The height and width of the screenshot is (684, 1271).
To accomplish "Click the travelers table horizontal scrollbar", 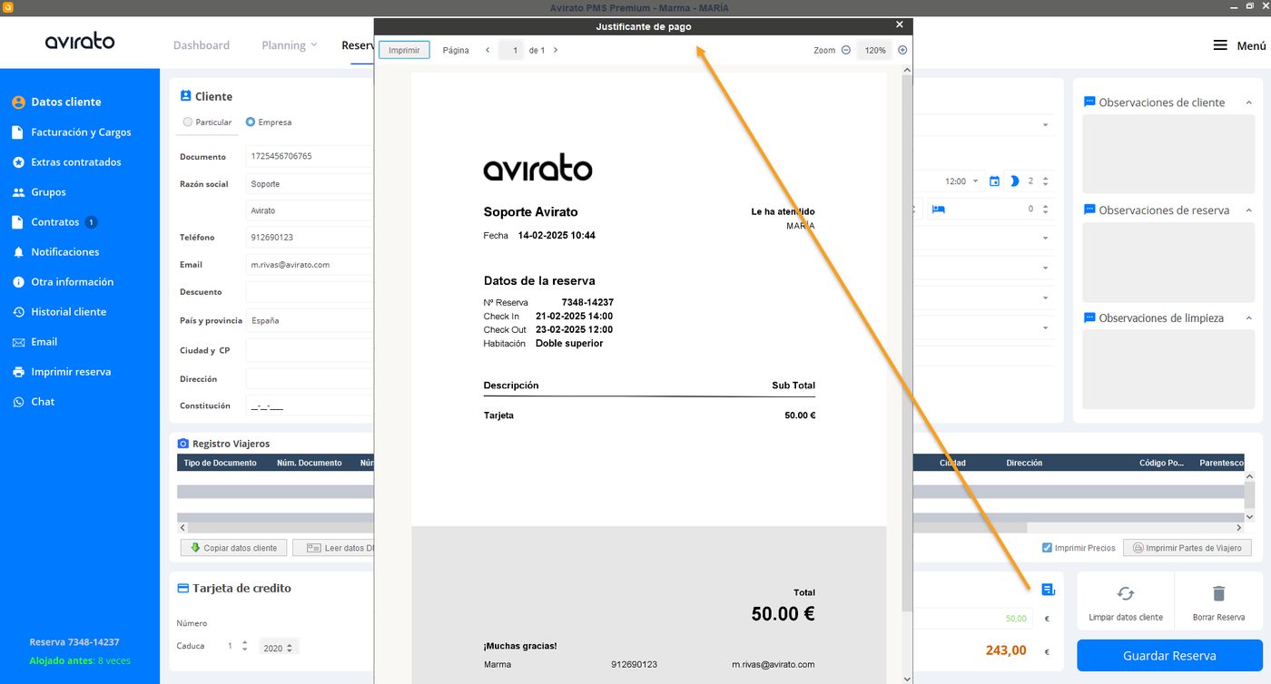I will click(x=608, y=527).
